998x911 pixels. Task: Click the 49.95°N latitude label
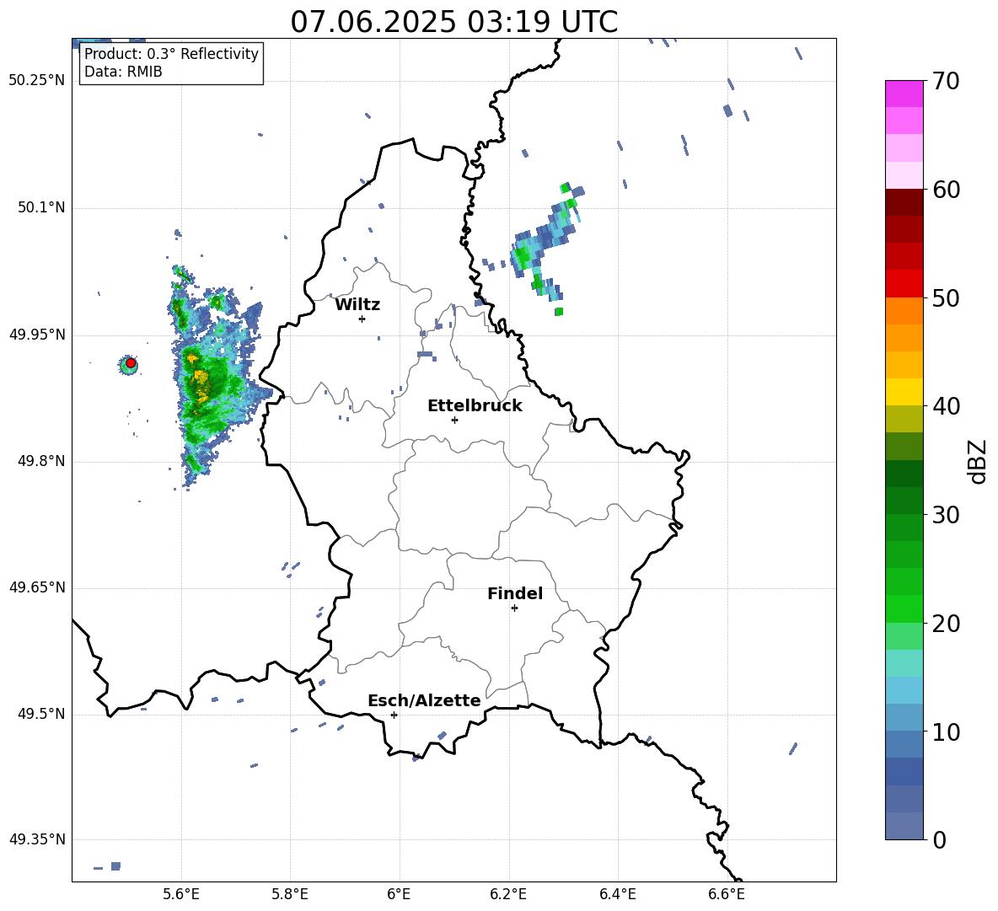pyautogui.click(x=37, y=335)
